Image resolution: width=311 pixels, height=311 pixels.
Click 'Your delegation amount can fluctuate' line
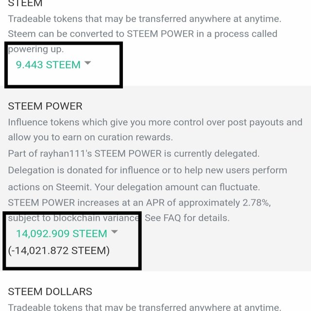point(177,187)
